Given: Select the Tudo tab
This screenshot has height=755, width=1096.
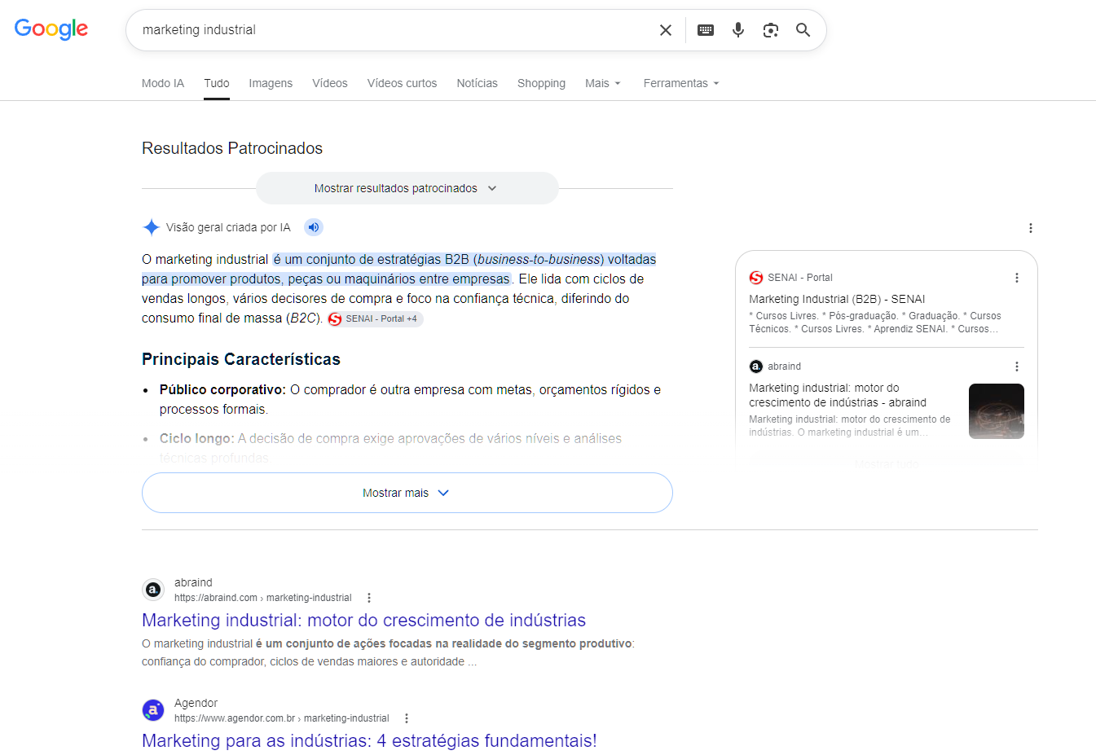Looking at the screenshot, I should pos(217,83).
